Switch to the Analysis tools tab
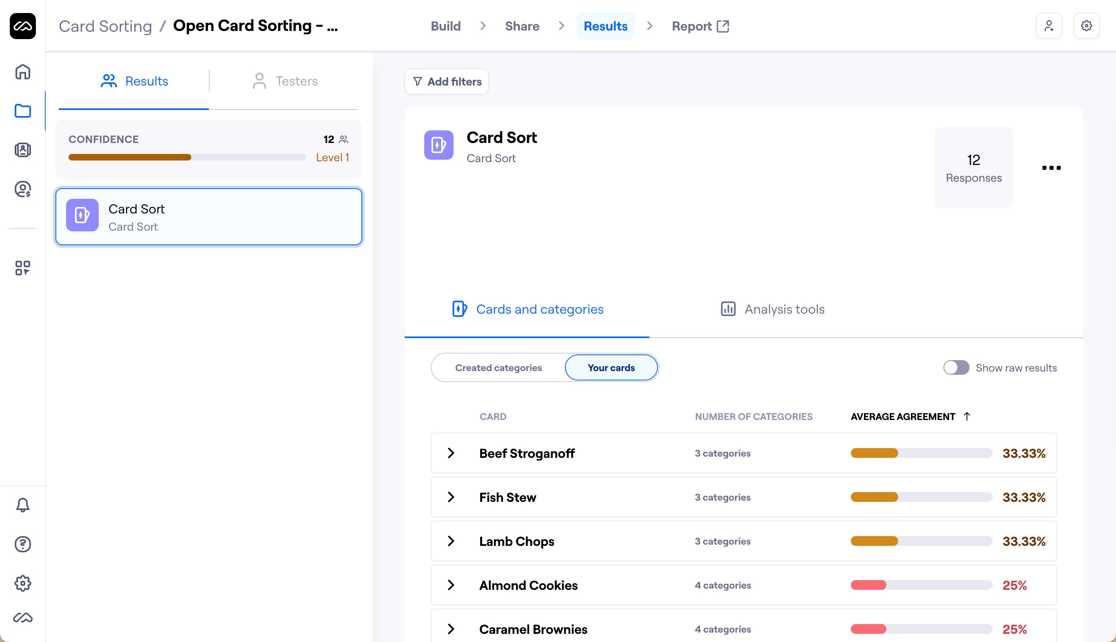The width and height of the screenshot is (1116, 642). click(x=772, y=309)
